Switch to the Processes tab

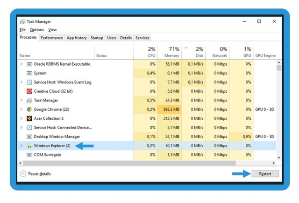coord(28,37)
